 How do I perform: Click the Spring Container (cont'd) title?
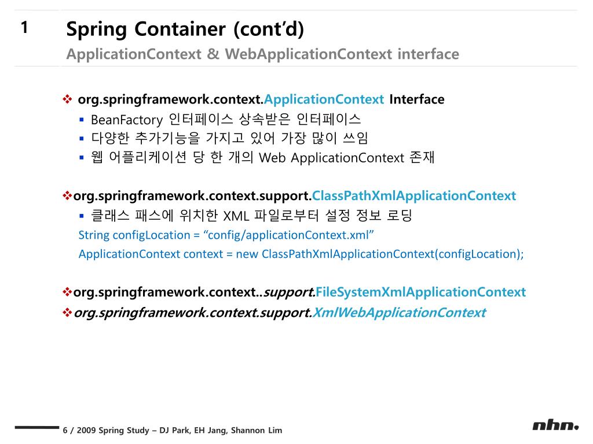(185, 29)
